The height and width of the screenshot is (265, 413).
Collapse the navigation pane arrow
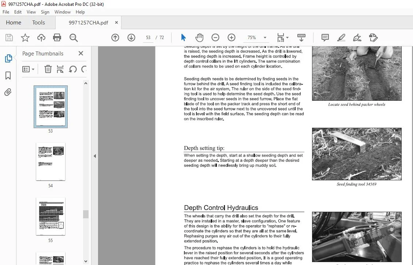click(95, 156)
